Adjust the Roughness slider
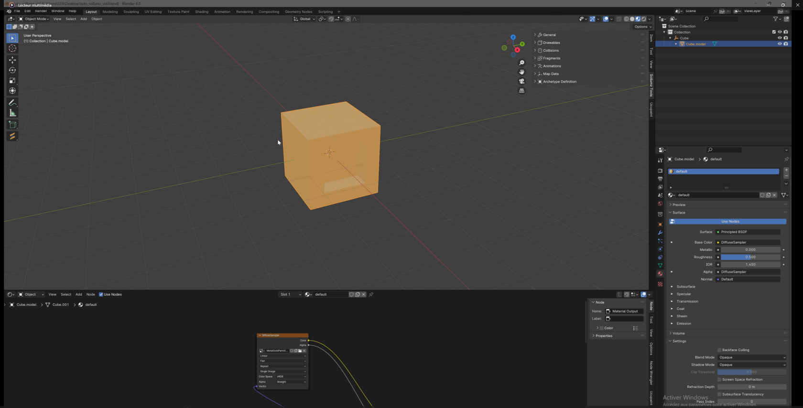The image size is (803, 408). point(750,257)
